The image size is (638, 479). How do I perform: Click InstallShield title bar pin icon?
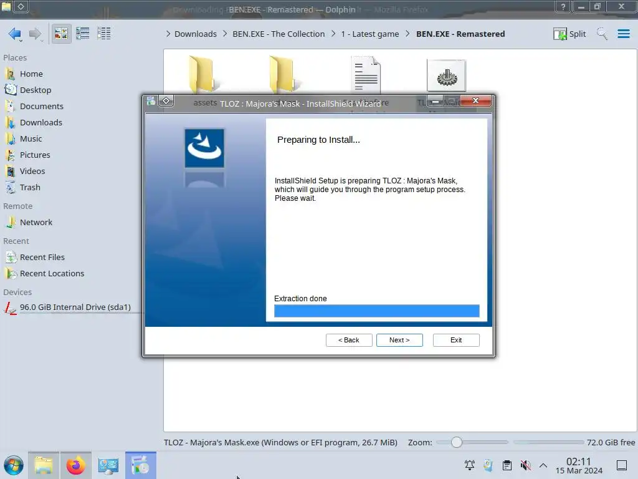pyautogui.click(x=166, y=100)
